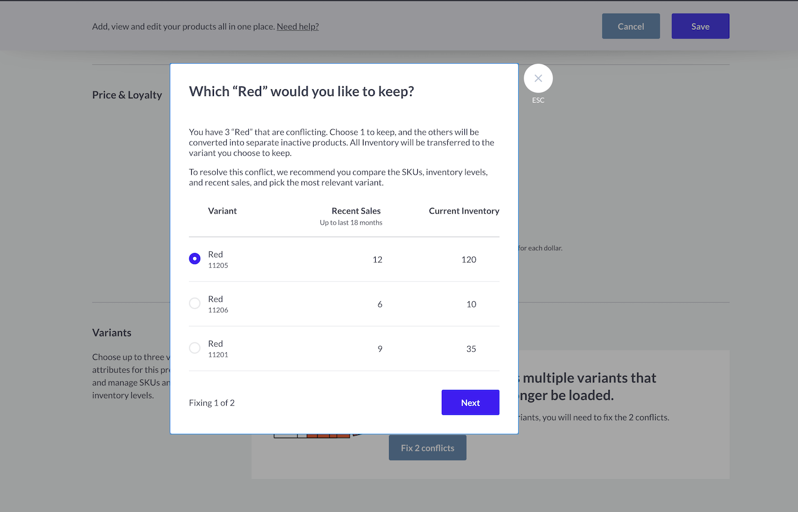Click the Fixing 1 of 2 progress text
Viewport: 798px width, 512px height.
point(212,403)
